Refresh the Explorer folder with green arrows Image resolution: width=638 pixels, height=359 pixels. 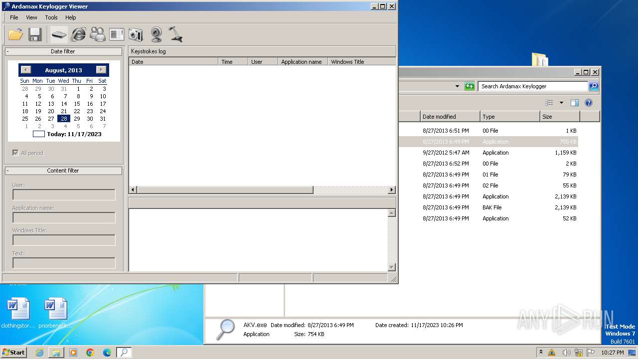click(470, 86)
